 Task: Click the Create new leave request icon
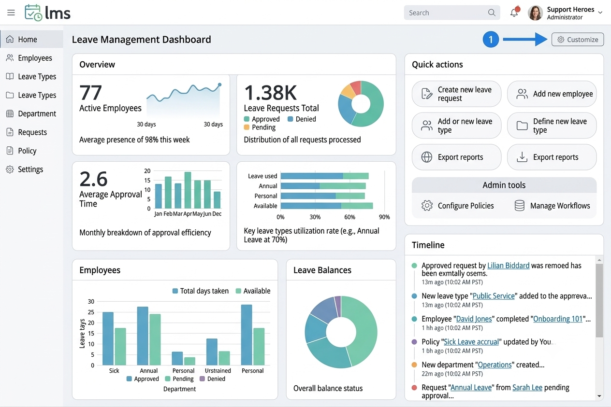tap(427, 94)
